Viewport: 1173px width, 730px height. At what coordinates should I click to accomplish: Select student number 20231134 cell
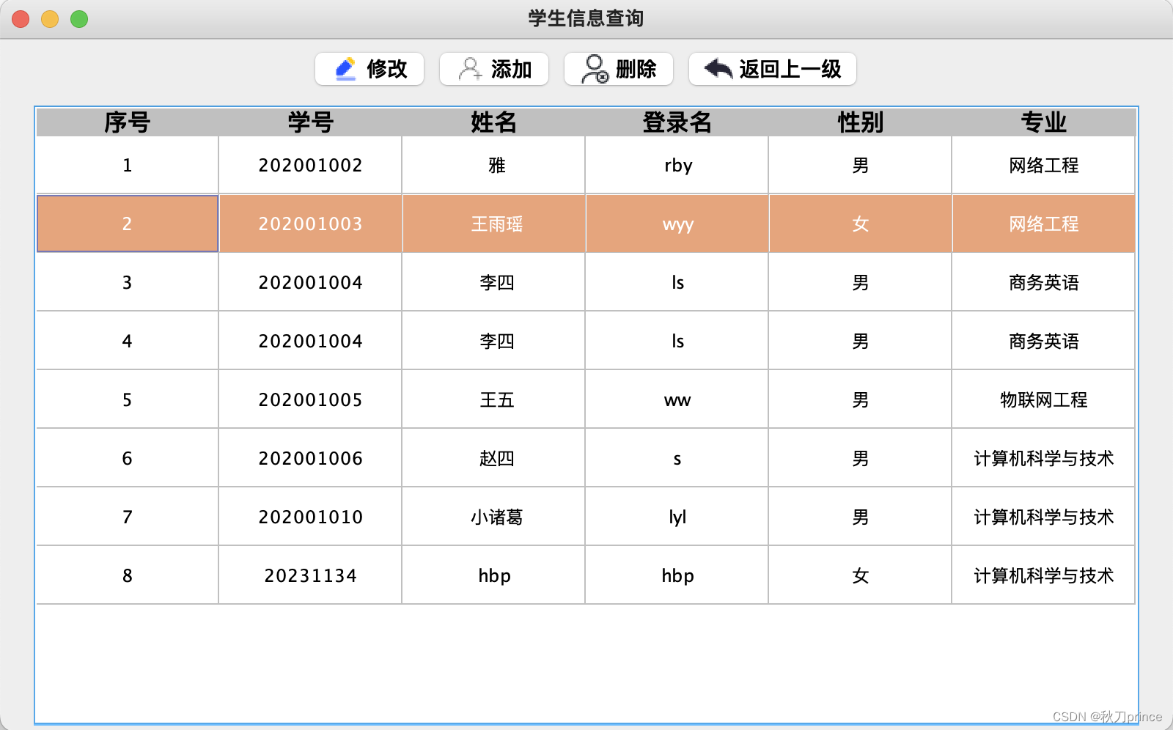[x=311, y=575]
